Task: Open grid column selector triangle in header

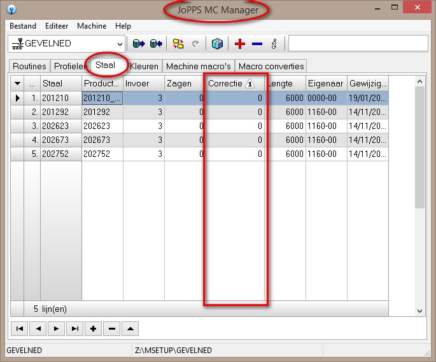Action: (x=17, y=83)
